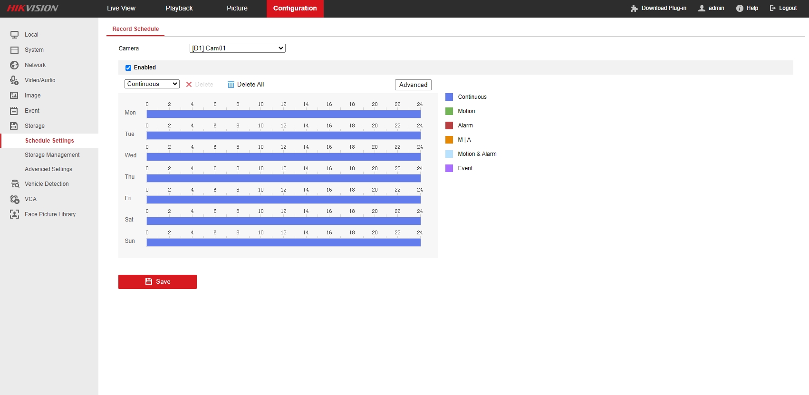Screen dimensions: 809x395
Task: Open the Live View tab
Action: 121,9
